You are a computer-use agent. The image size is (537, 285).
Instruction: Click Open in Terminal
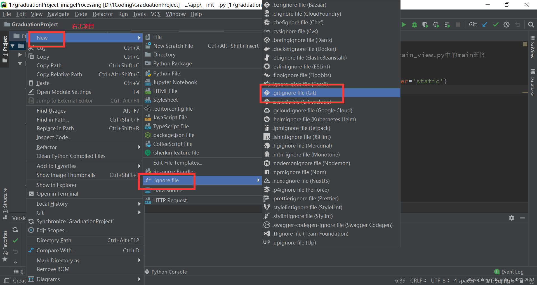[x=85, y=194]
